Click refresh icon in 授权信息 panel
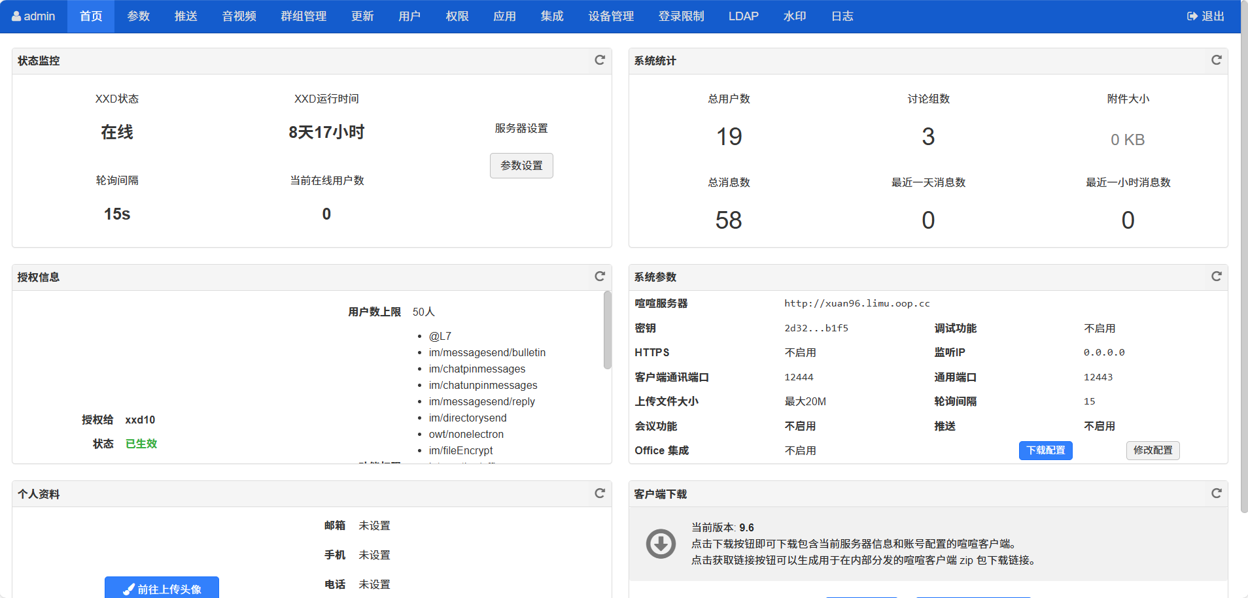Image resolution: width=1248 pixels, height=598 pixels. coord(599,276)
